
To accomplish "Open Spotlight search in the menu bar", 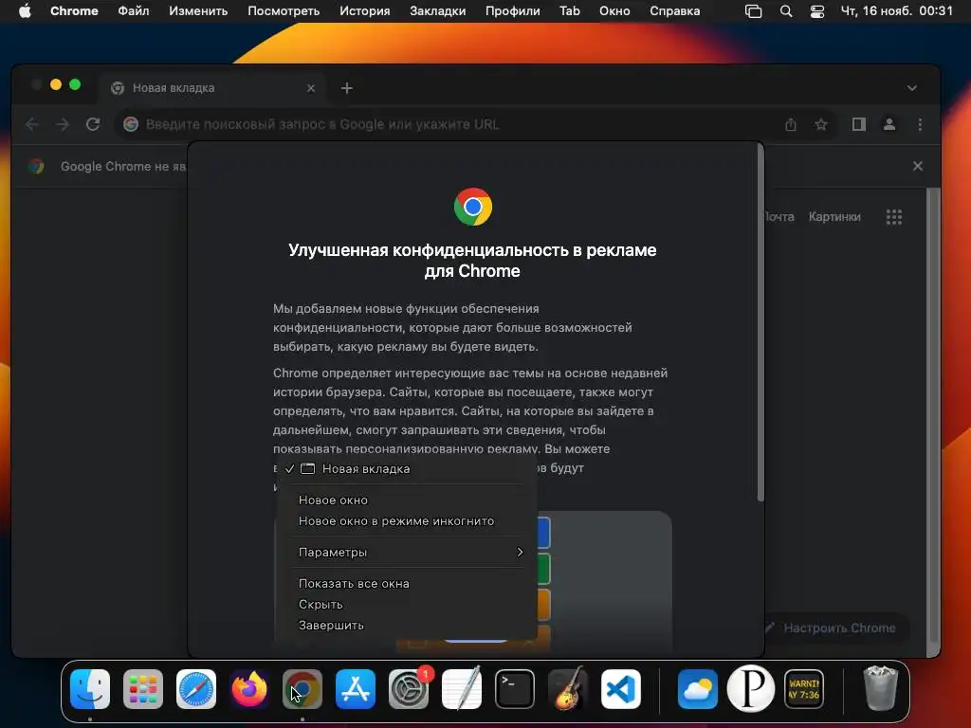I will [x=786, y=11].
